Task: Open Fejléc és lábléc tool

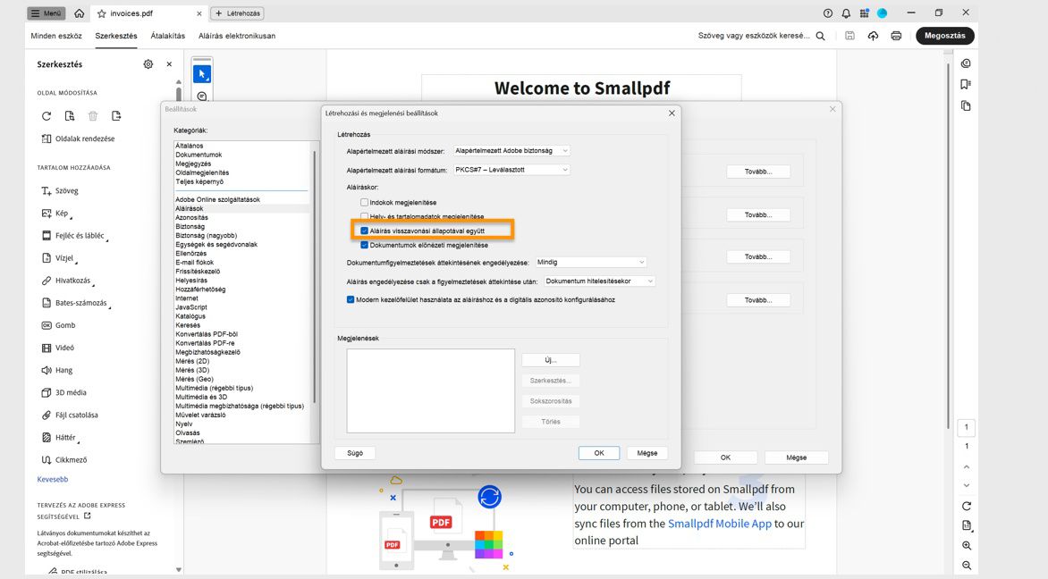Action: pyautogui.click(x=72, y=236)
